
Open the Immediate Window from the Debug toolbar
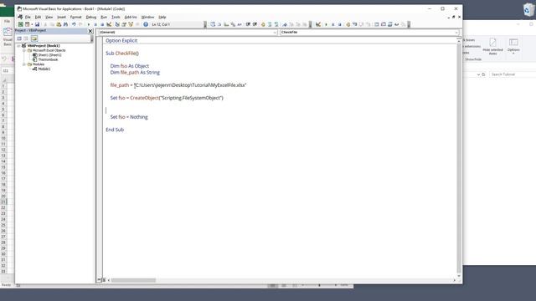point(384,24)
